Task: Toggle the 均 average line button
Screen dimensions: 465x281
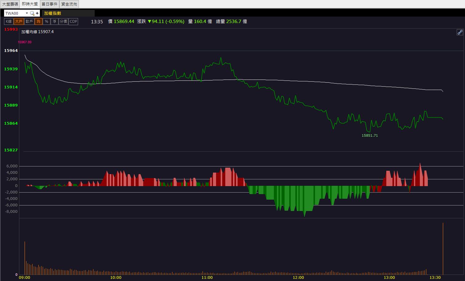Action: pos(38,21)
